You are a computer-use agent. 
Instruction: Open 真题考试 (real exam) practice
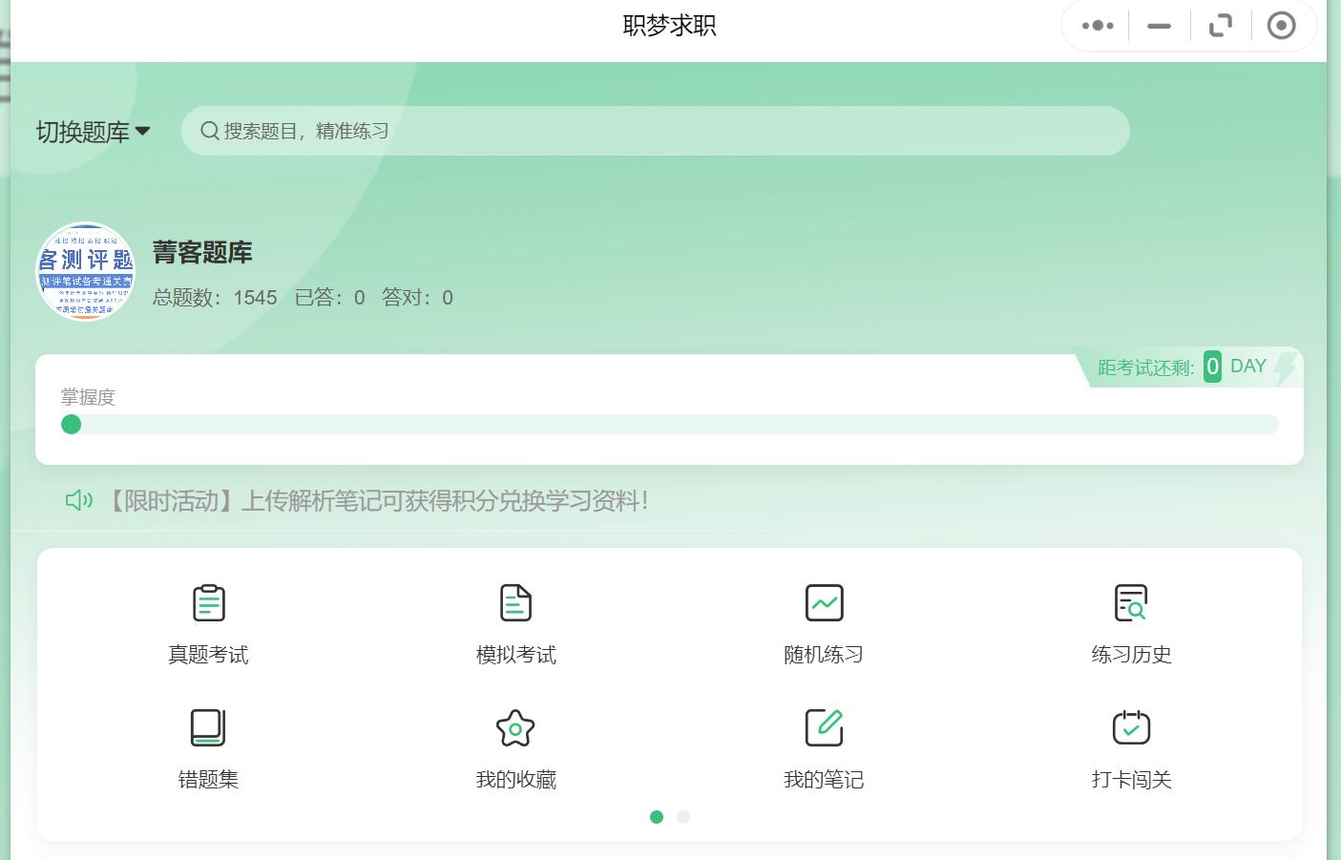click(208, 620)
